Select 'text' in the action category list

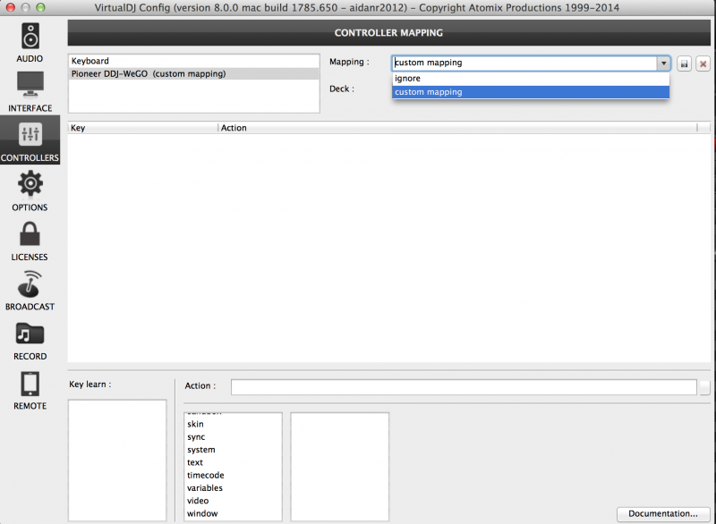233,462
